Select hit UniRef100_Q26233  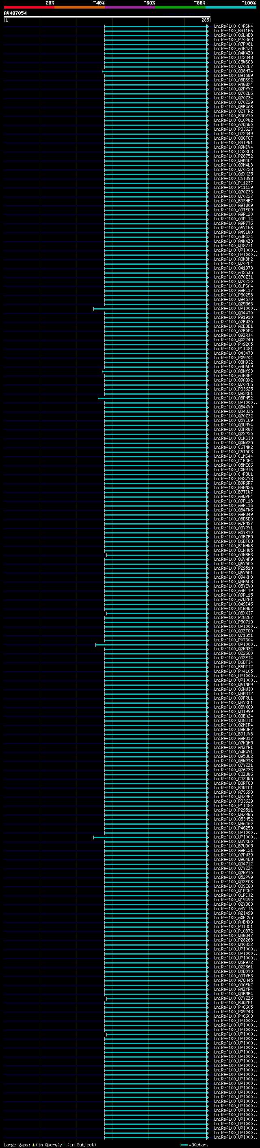(233, 770)
